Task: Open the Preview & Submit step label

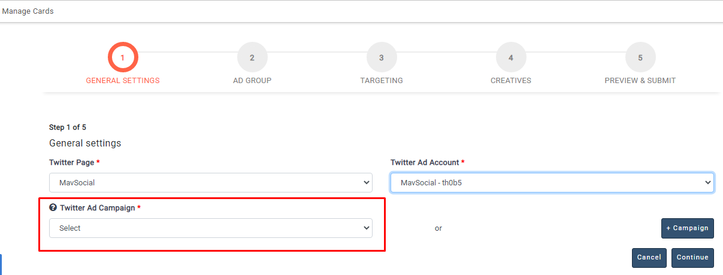Action: [x=640, y=81]
